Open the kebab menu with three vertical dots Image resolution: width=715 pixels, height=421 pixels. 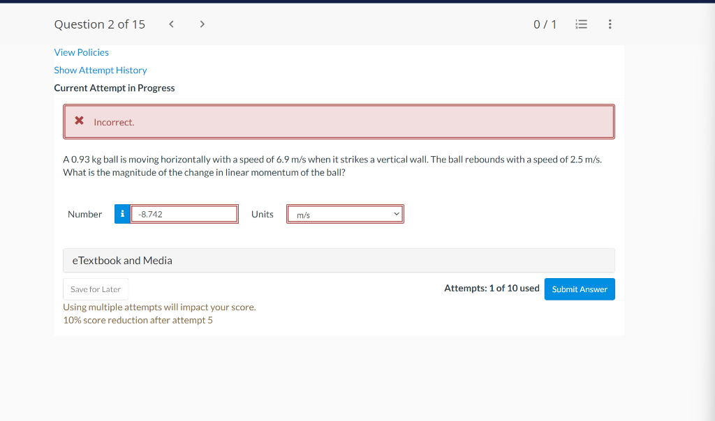[610, 24]
